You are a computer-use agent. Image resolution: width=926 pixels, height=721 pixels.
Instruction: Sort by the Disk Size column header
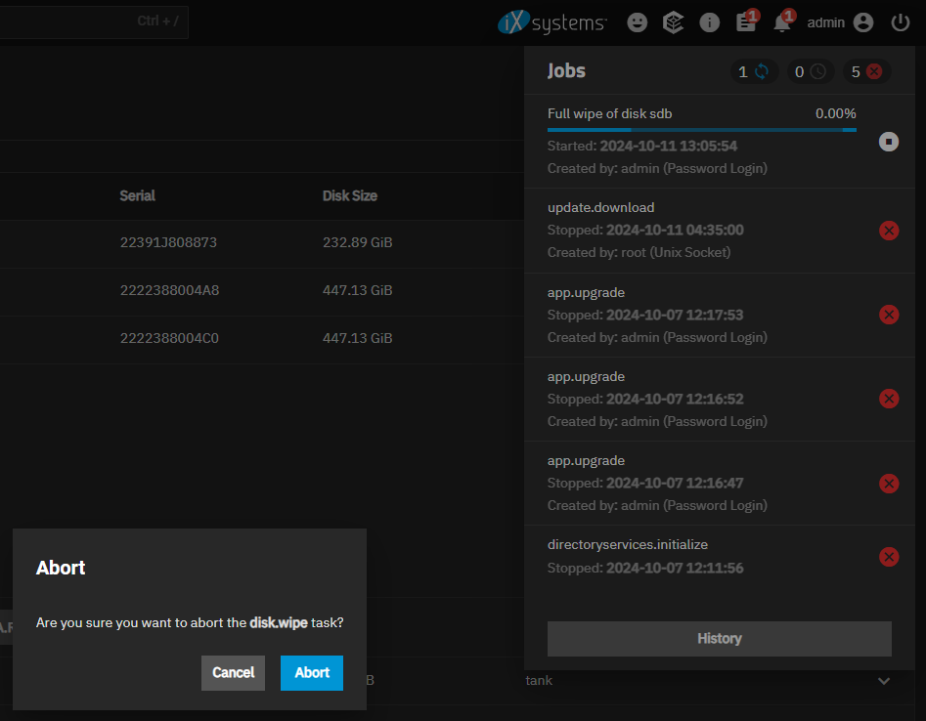[x=349, y=195]
